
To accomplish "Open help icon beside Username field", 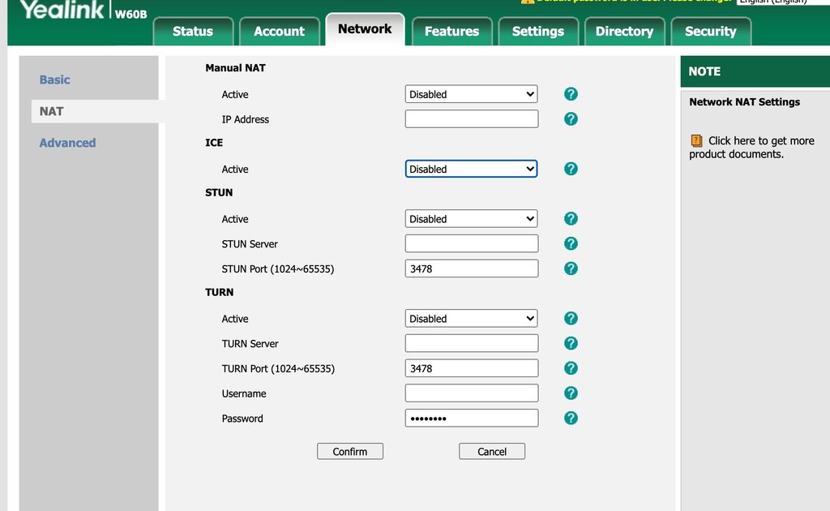I will [x=571, y=393].
